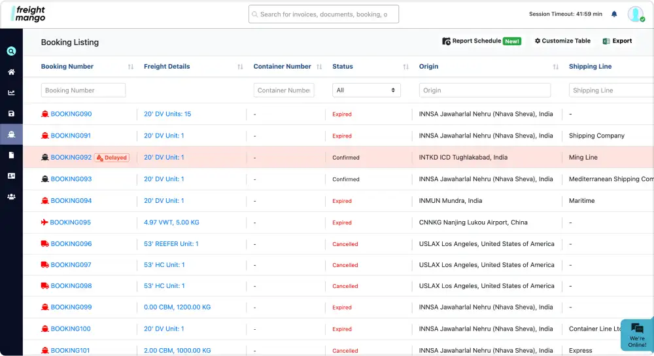Open the contact card icon in sidebar

11,176
